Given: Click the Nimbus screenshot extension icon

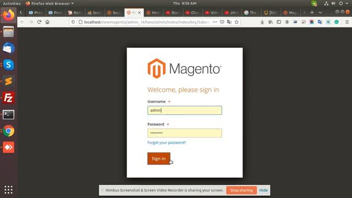Looking at the screenshot, I should tap(328, 22).
